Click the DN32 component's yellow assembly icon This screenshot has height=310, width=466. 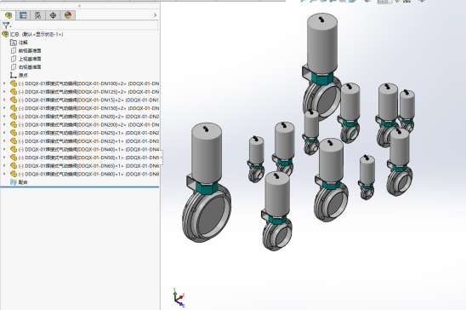tap(14, 141)
